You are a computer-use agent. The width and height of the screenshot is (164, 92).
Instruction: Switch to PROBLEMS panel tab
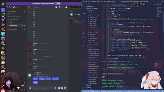pyautogui.click(x=110, y=62)
